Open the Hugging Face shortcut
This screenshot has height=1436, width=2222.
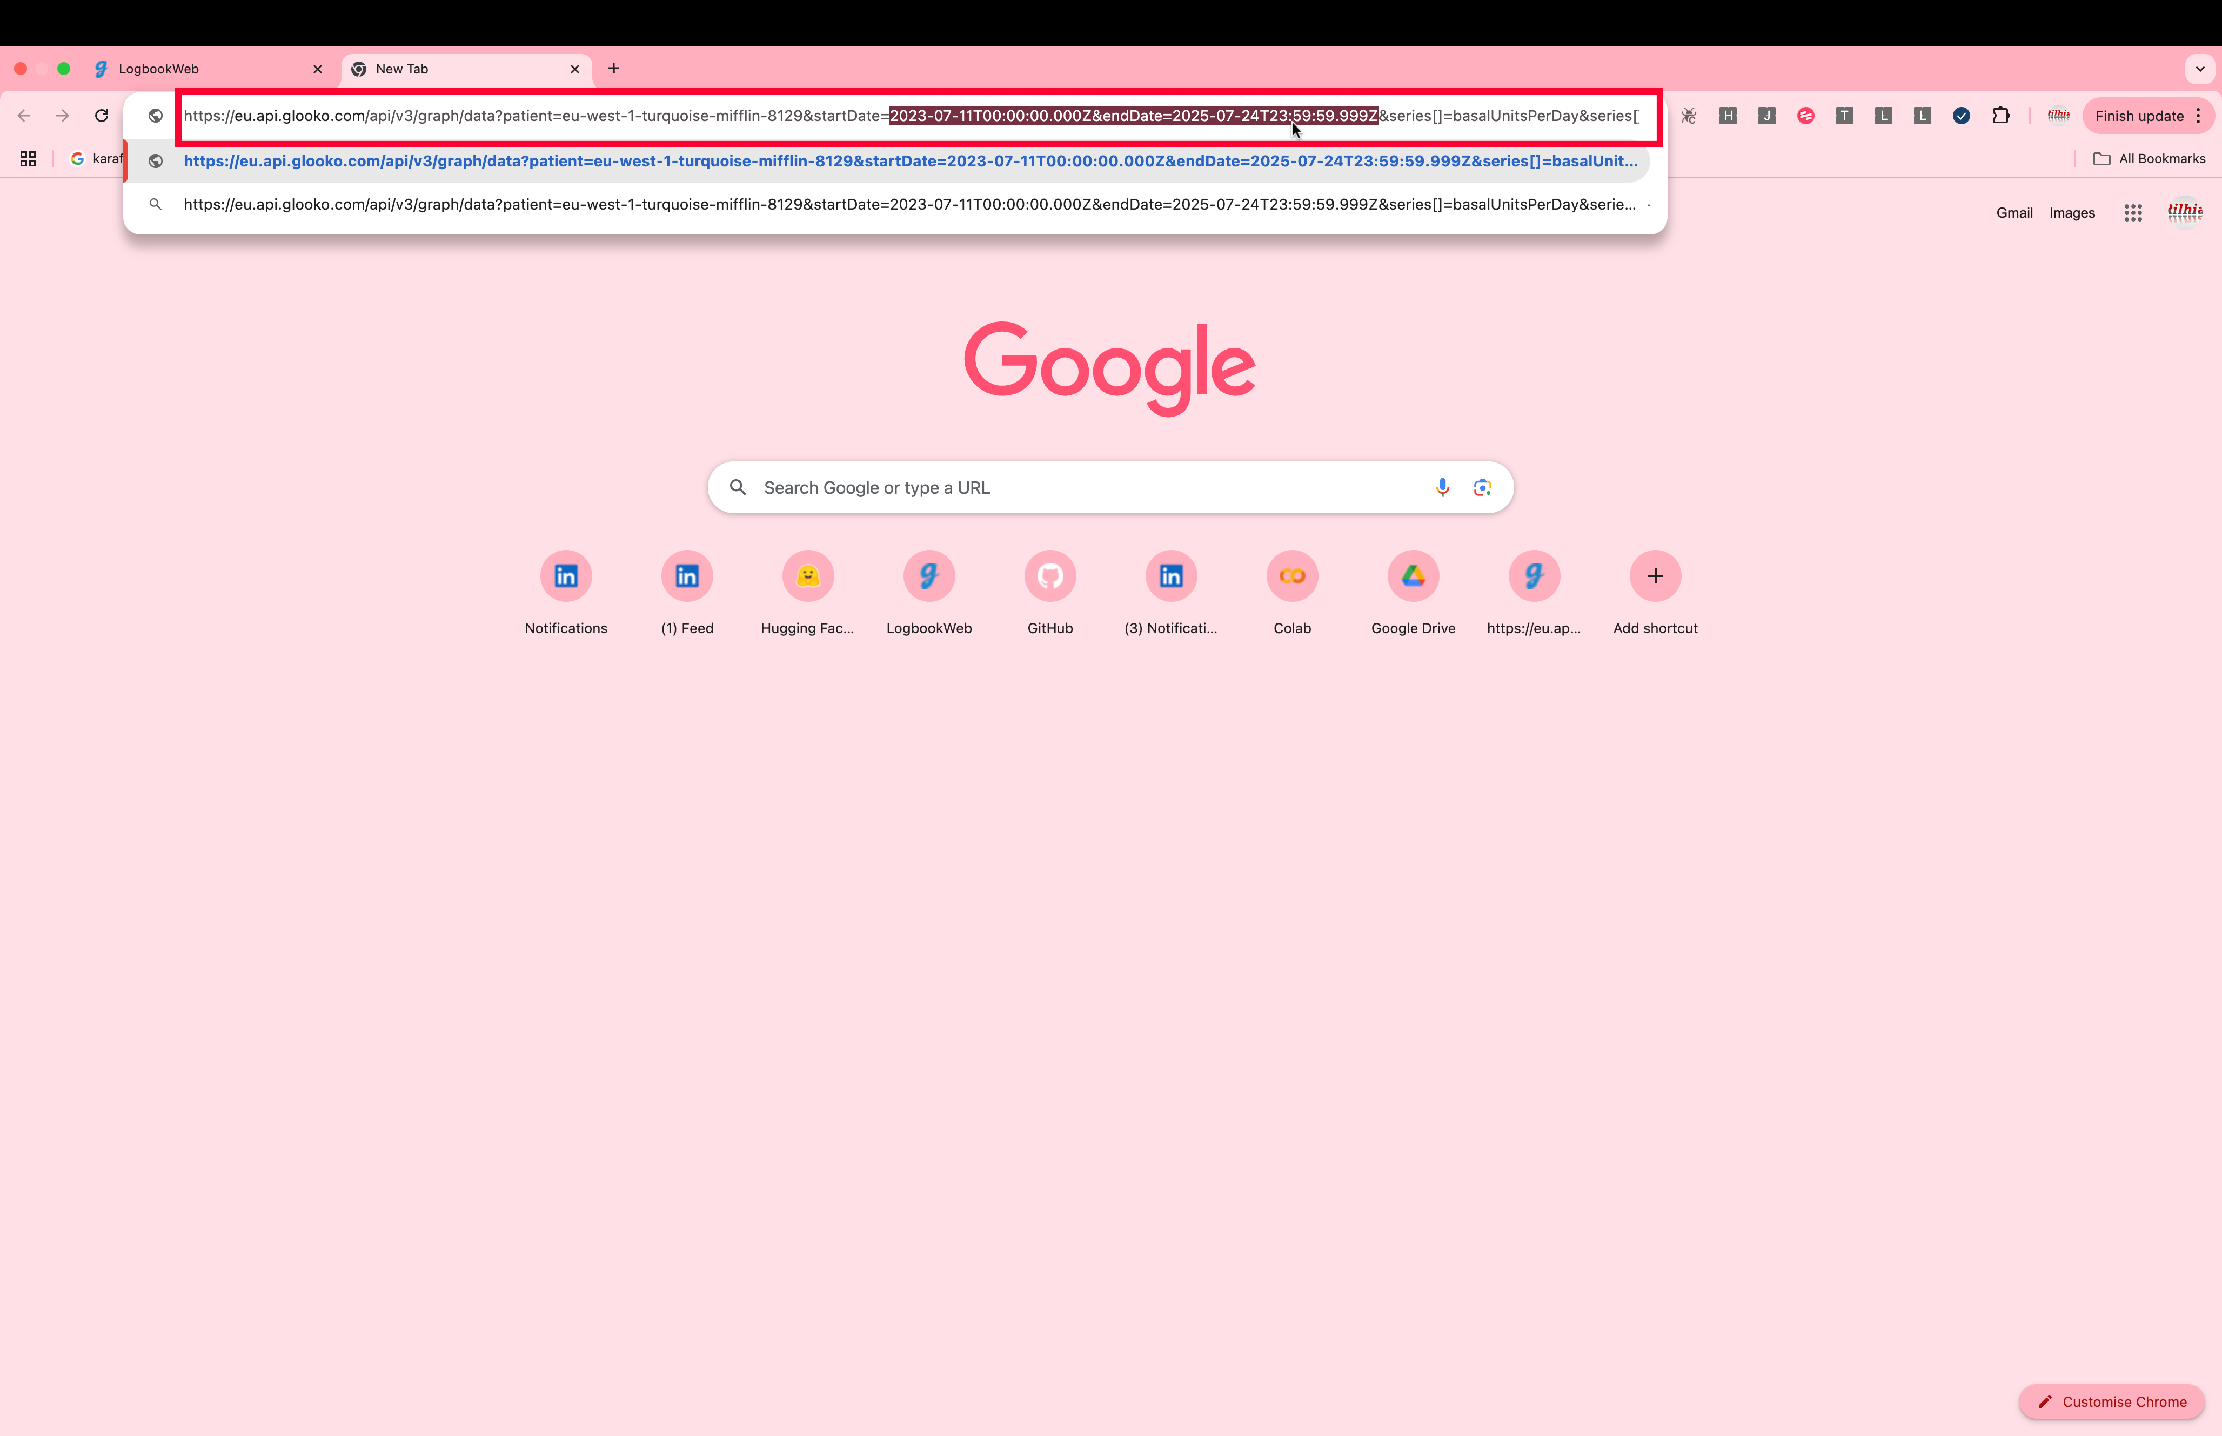point(807,575)
